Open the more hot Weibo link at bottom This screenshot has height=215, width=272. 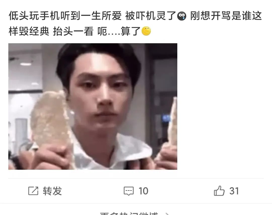[x=129, y=214]
